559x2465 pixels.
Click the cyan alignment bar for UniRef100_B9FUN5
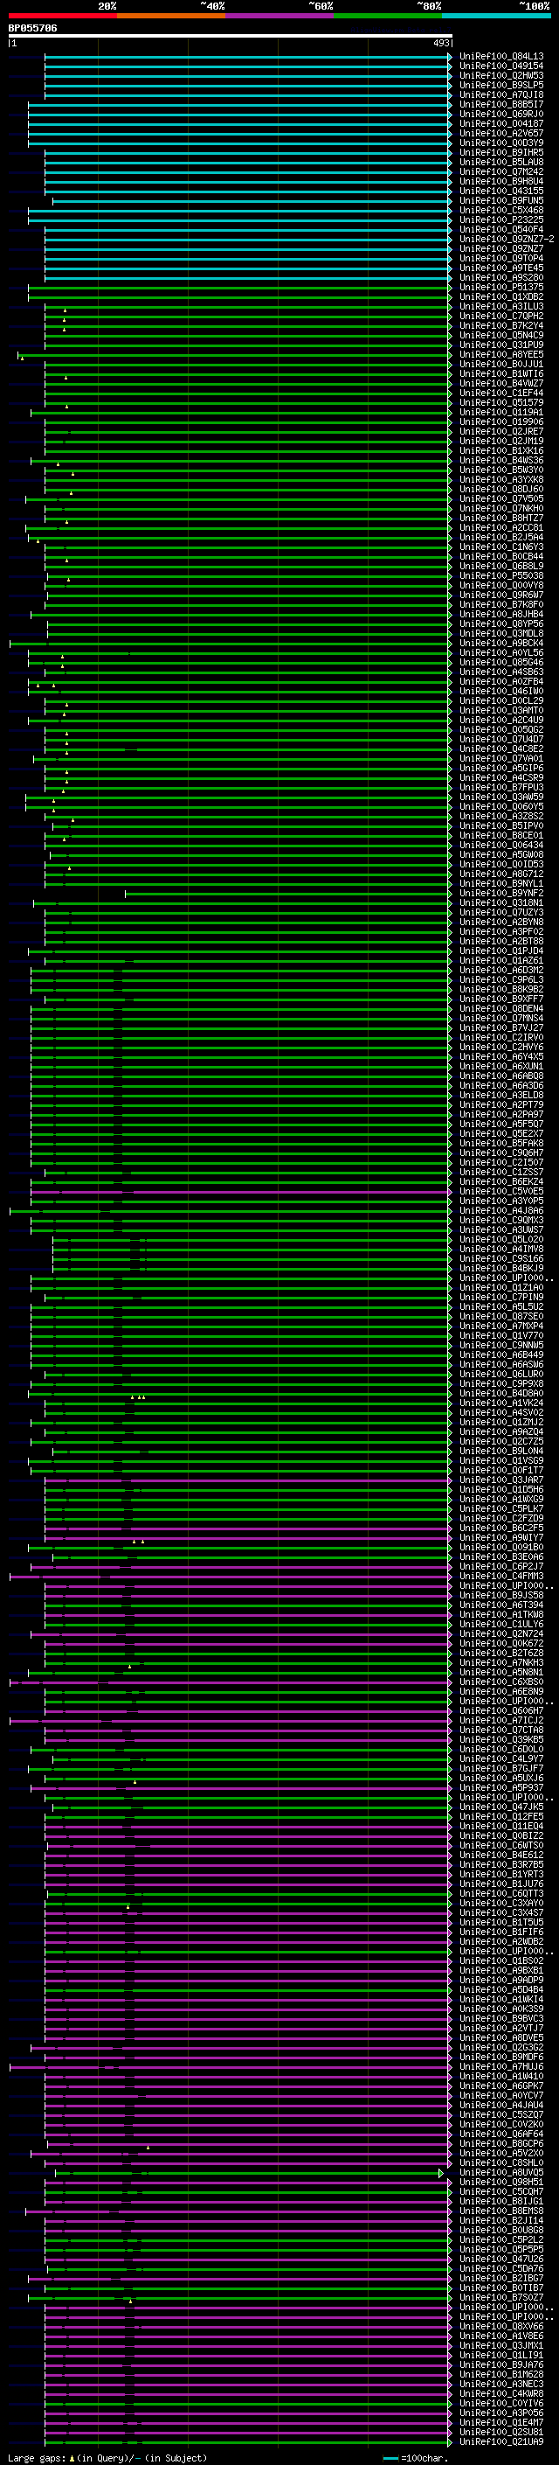[252, 201]
